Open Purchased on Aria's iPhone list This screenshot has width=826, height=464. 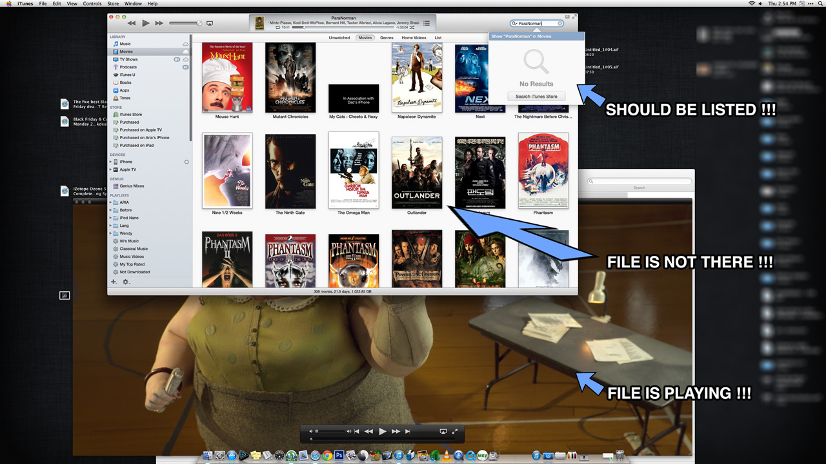coord(149,137)
